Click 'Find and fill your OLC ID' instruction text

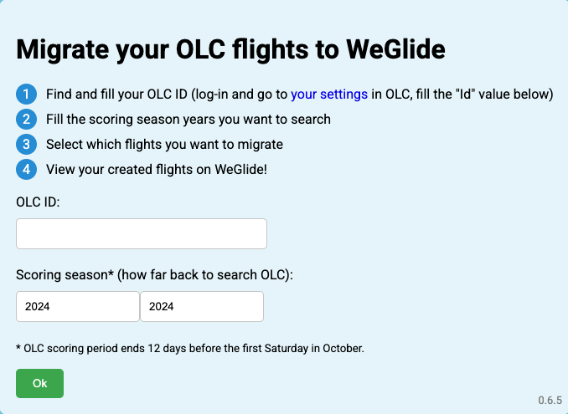(116, 94)
